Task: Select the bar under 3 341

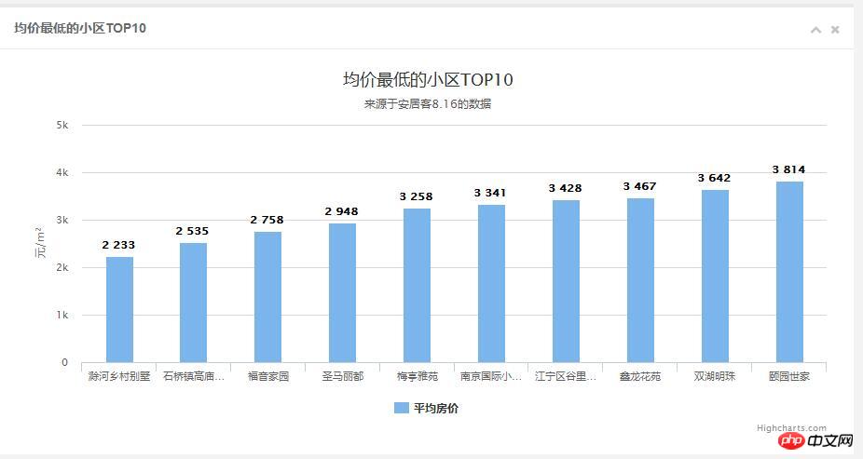Action: tap(491, 284)
